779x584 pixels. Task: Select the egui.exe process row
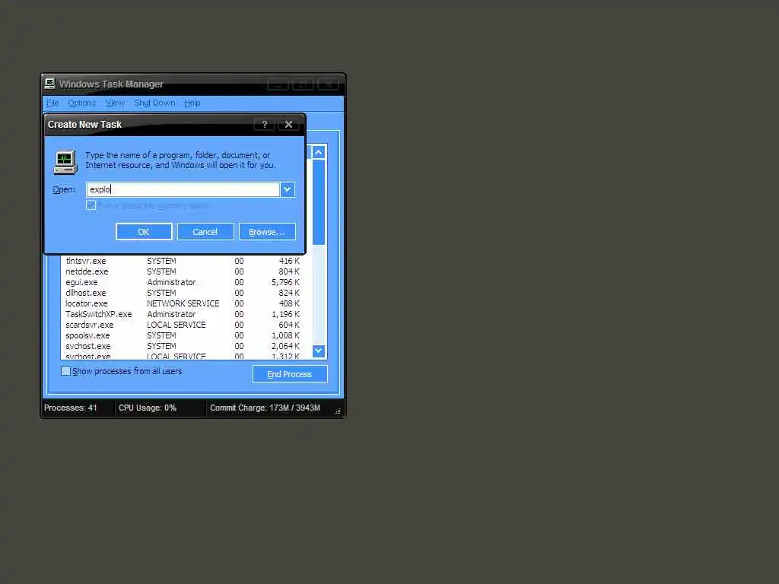point(183,282)
